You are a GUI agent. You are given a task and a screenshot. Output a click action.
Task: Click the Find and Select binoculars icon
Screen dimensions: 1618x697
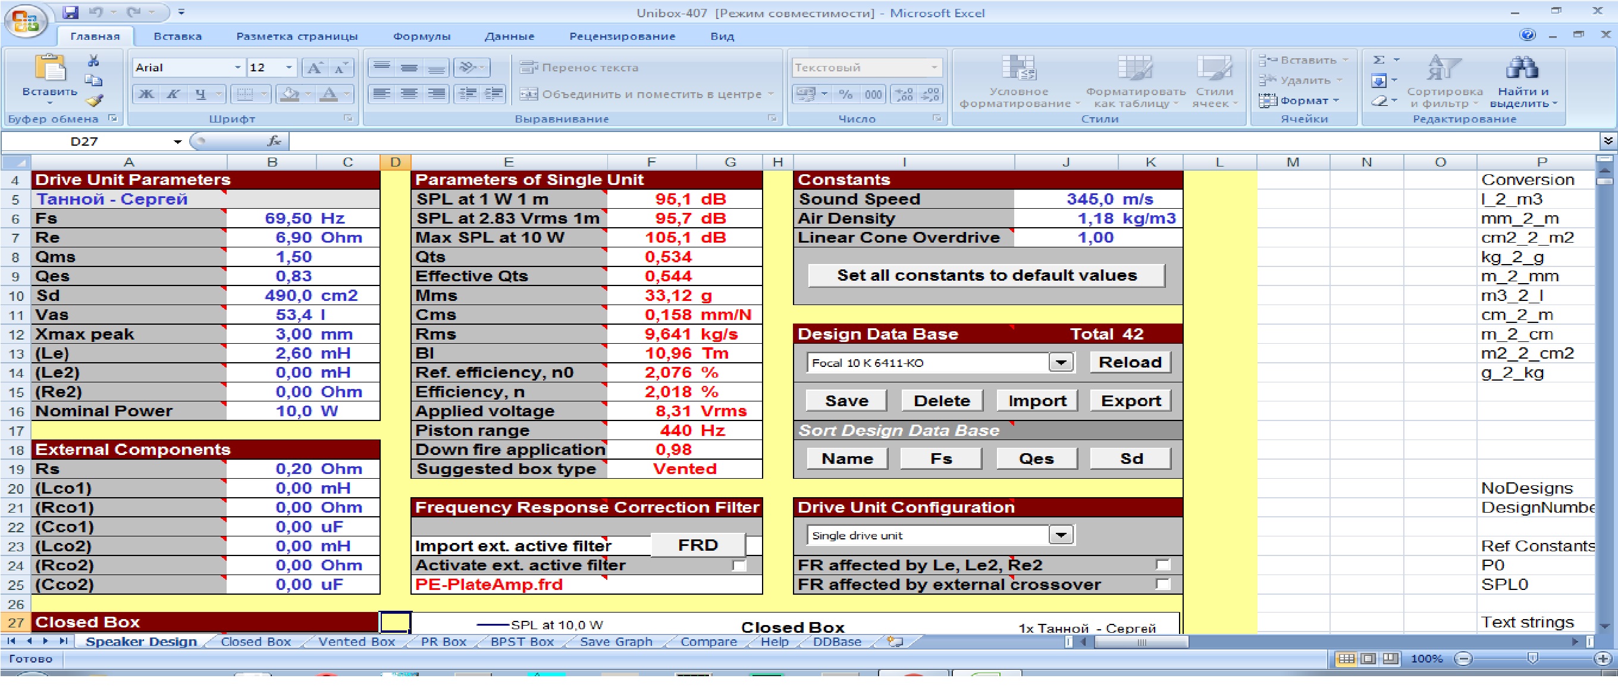pos(1522,68)
